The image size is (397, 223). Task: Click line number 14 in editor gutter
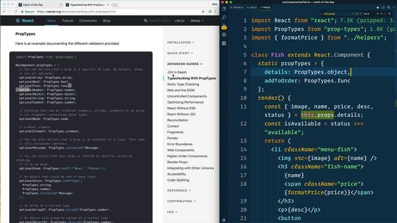tap(243, 149)
